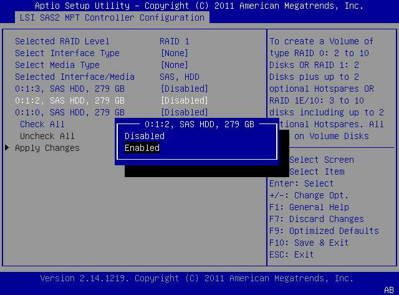Click the Selected RAID Level label
This screenshot has width=399, height=295.
pos(62,41)
